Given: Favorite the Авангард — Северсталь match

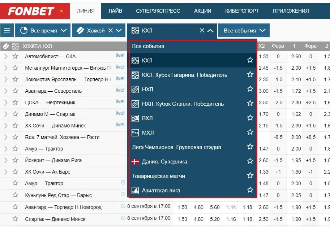Looking at the screenshot, I should coord(15,91).
